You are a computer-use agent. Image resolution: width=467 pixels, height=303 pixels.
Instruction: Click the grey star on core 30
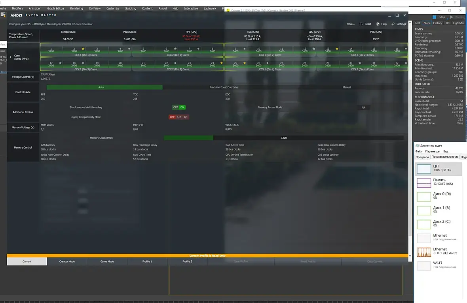pyautogui.click(x=360, y=63)
